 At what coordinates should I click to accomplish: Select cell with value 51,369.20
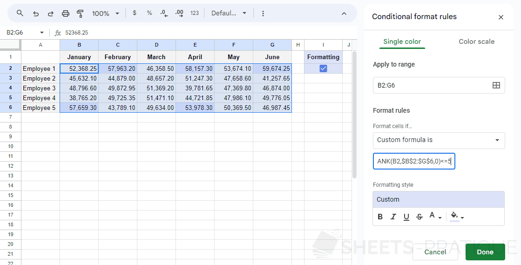click(156, 88)
